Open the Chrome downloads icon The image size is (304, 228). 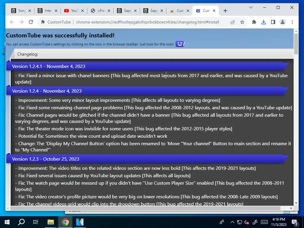264,22
